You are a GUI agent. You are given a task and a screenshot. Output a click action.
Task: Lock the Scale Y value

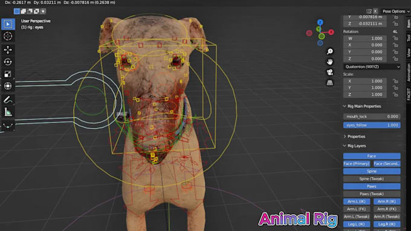(x=395, y=87)
